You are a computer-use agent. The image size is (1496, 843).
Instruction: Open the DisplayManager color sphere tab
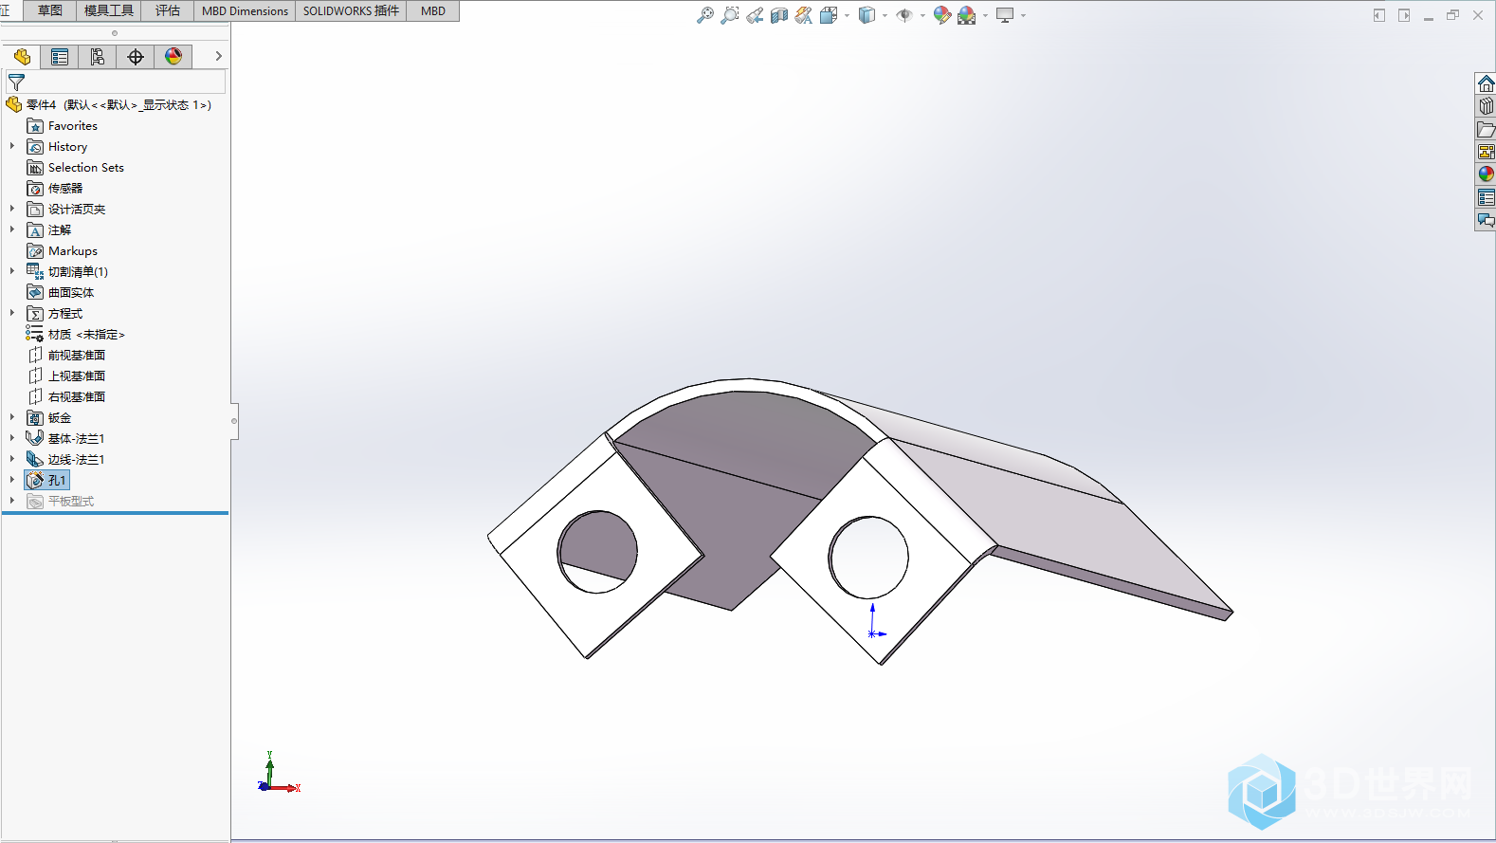pyautogui.click(x=173, y=57)
